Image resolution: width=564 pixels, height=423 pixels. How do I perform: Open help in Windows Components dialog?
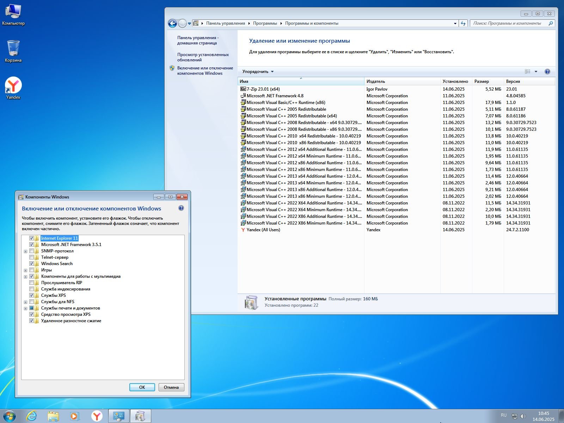click(x=181, y=208)
